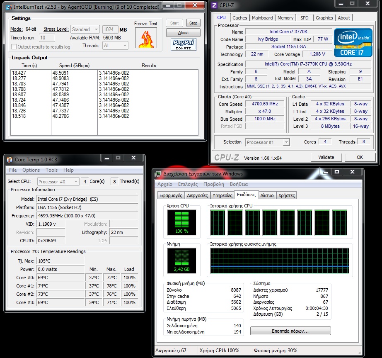Click the Core Temp title bar icon

click(x=10, y=159)
